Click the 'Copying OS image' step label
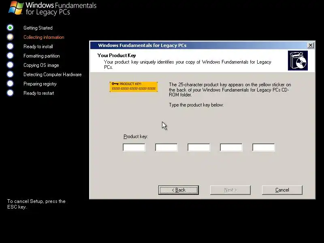The height and width of the screenshot is (243, 324). (x=41, y=65)
